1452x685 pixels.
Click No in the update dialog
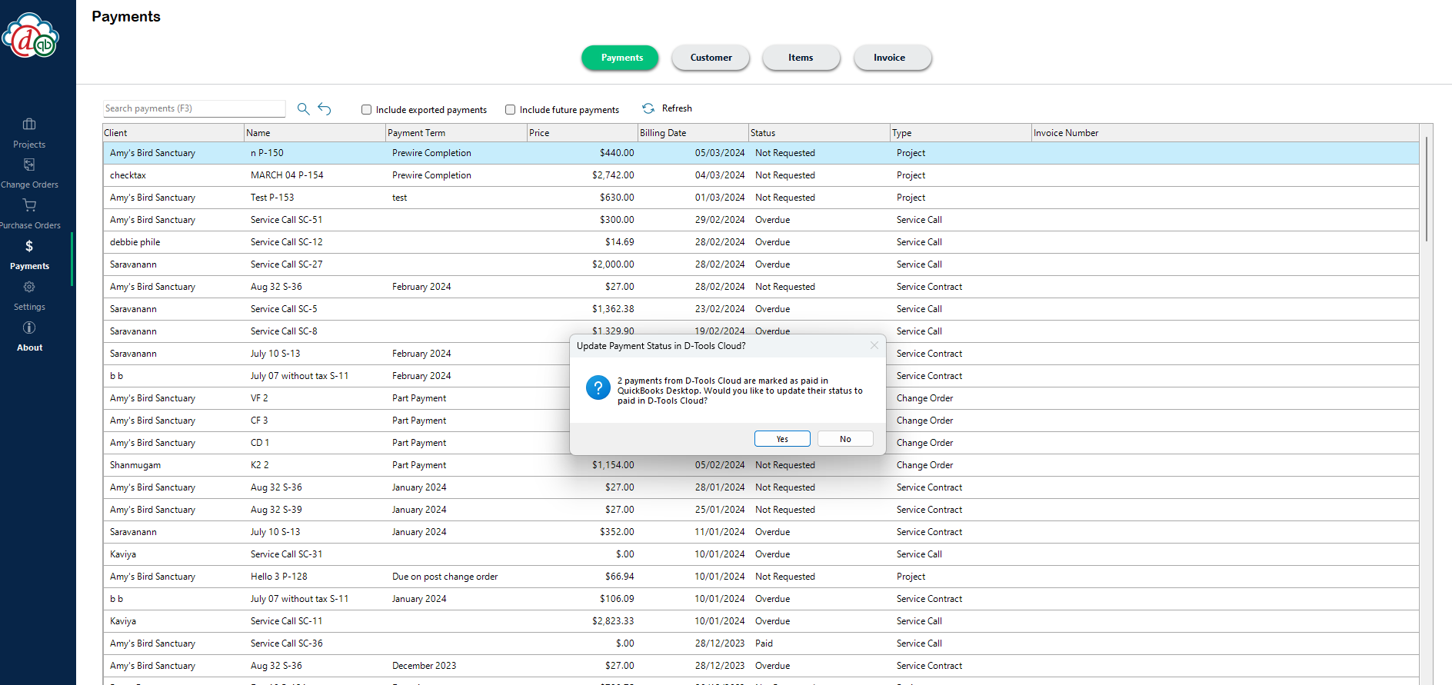pos(845,439)
